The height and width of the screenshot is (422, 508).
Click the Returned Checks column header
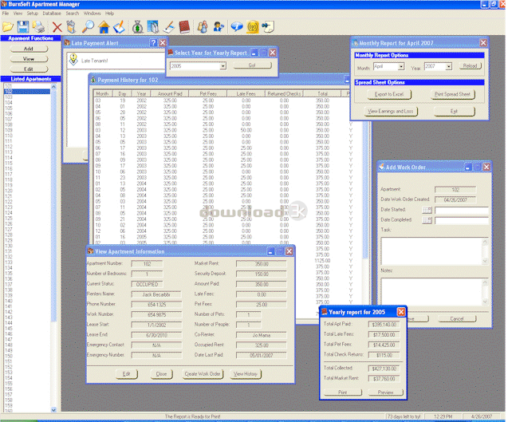[284, 93]
